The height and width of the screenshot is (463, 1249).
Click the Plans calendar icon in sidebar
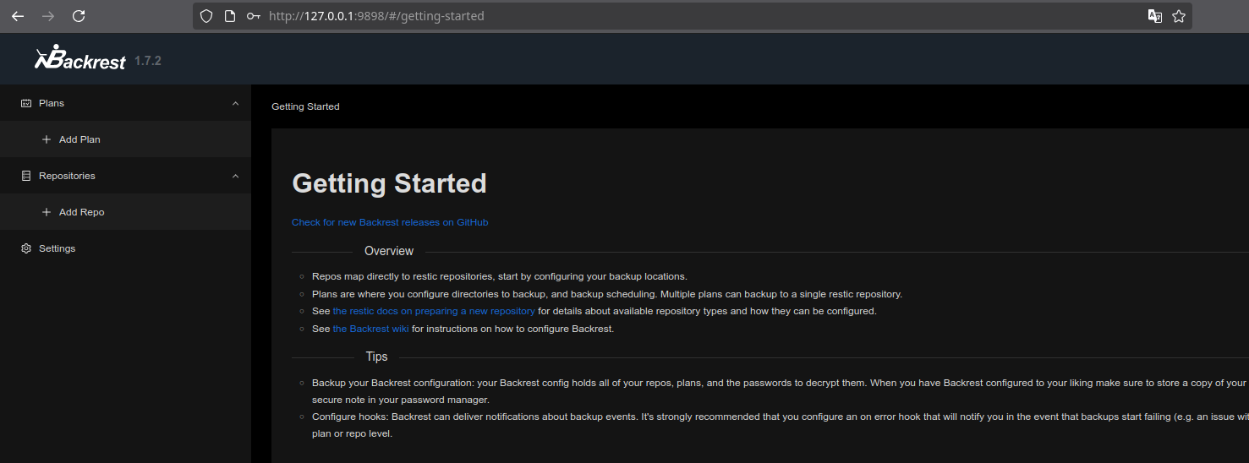(26, 103)
